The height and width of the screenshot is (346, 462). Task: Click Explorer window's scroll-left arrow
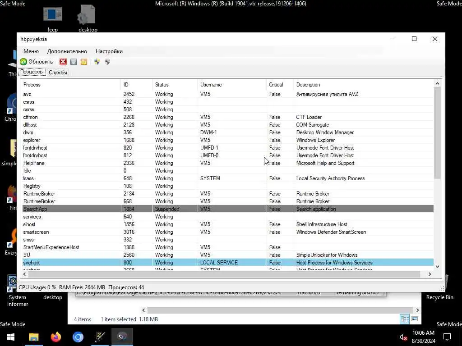click(143, 310)
